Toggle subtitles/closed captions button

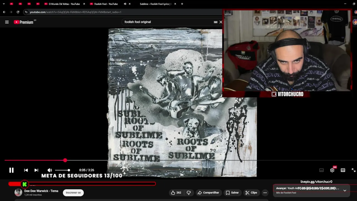click(321, 170)
